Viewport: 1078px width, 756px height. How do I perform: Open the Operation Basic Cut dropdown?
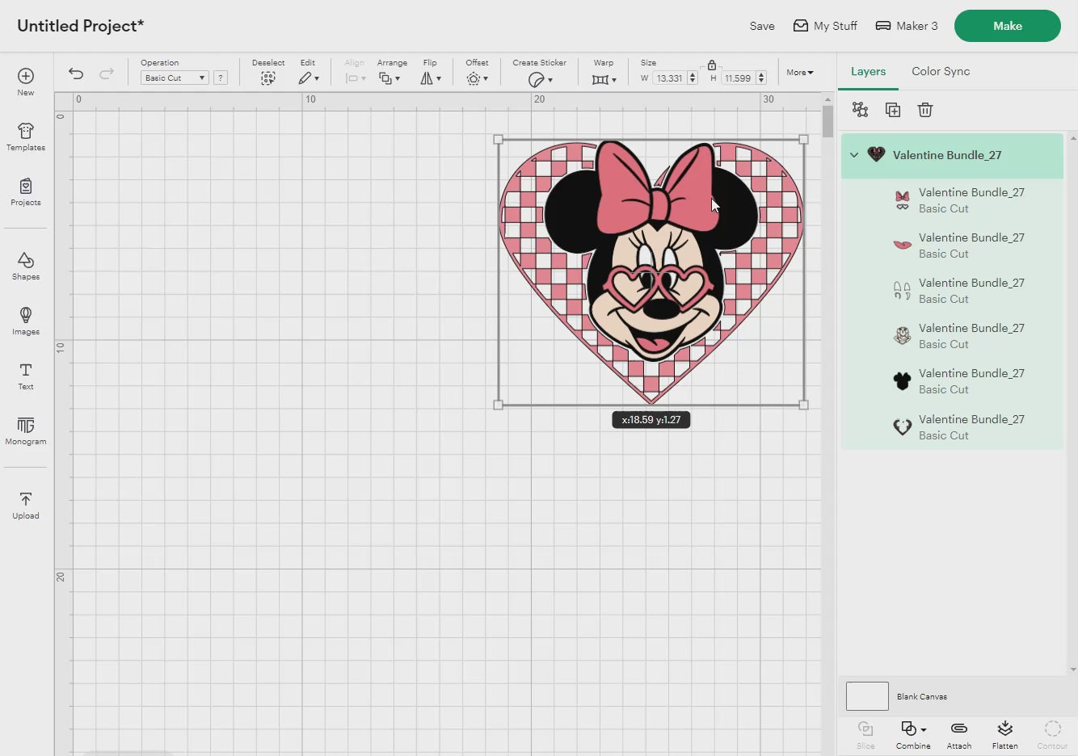tap(175, 78)
